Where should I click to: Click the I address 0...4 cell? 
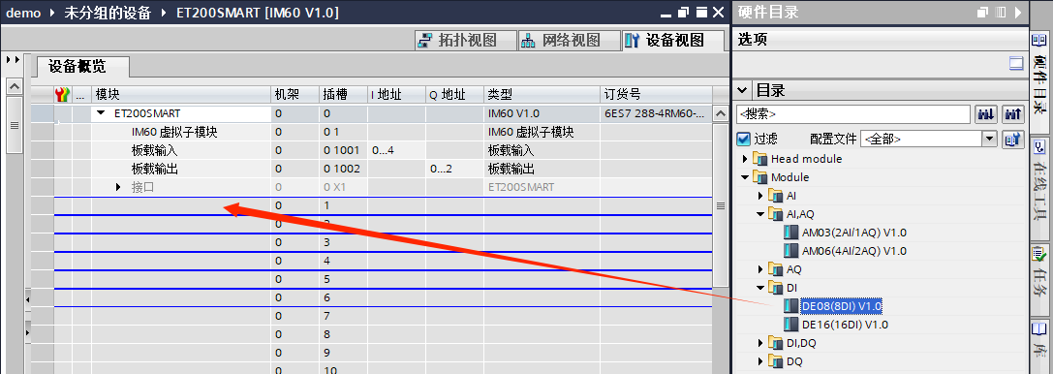pyautogui.click(x=396, y=150)
